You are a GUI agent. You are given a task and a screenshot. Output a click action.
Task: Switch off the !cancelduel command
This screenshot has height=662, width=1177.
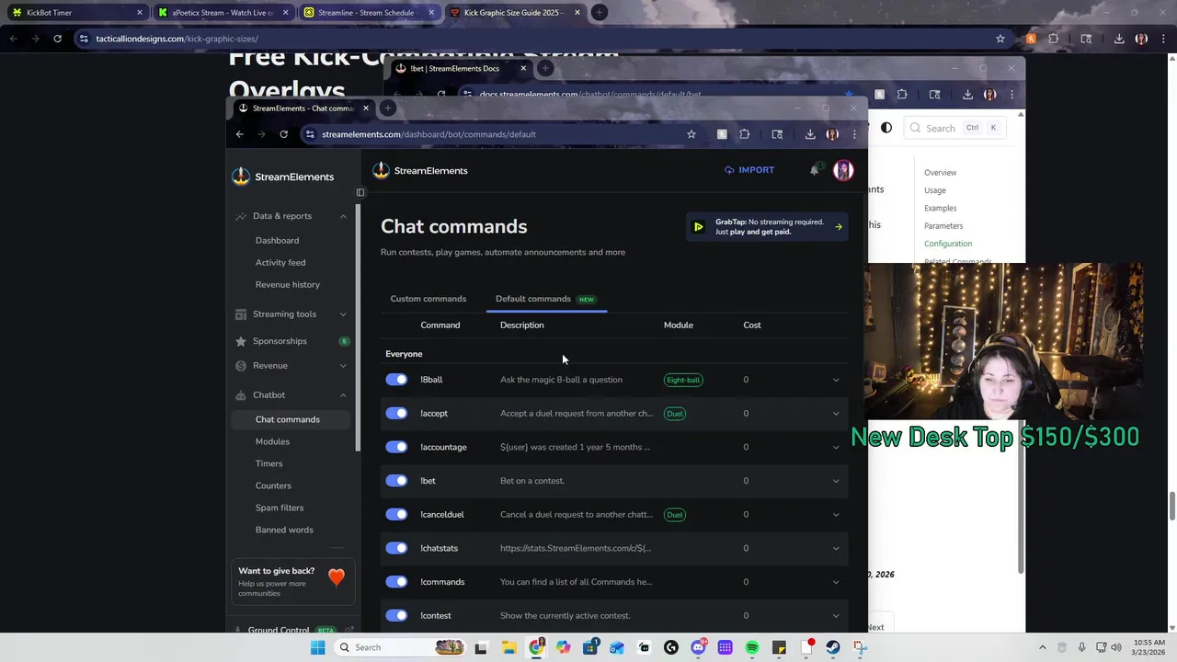[x=396, y=515]
